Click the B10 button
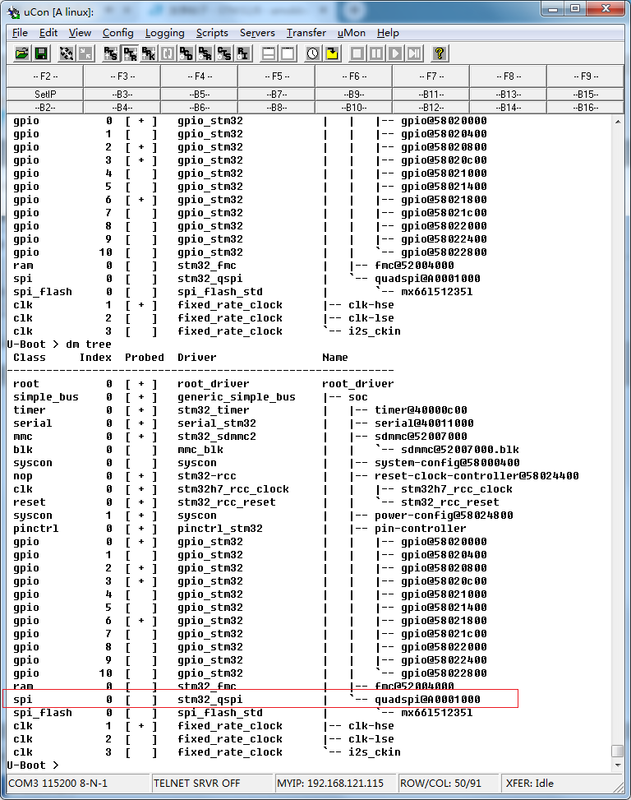The height and width of the screenshot is (800, 631). click(354, 108)
